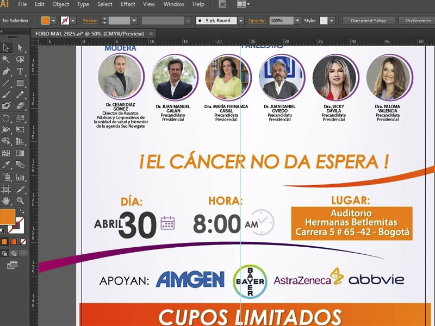
Task: Select the Pen tool
Action: click(x=6, y=71)
